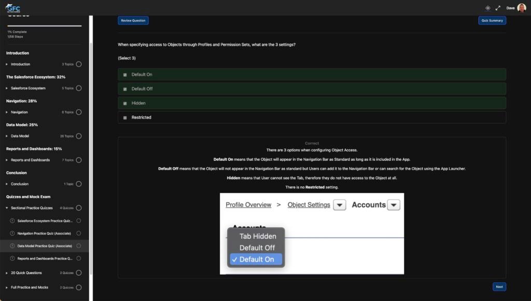Click the GFC logo
The height and width of the screenshot is (301, 531).
[x=13, y=8]
